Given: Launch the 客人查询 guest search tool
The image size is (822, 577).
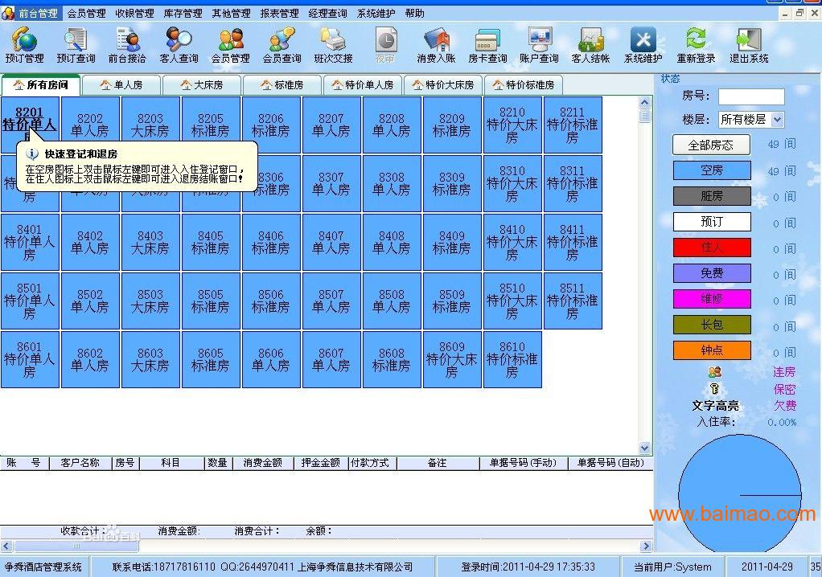Looking at the screenshot, I should (x=179, y=44).
